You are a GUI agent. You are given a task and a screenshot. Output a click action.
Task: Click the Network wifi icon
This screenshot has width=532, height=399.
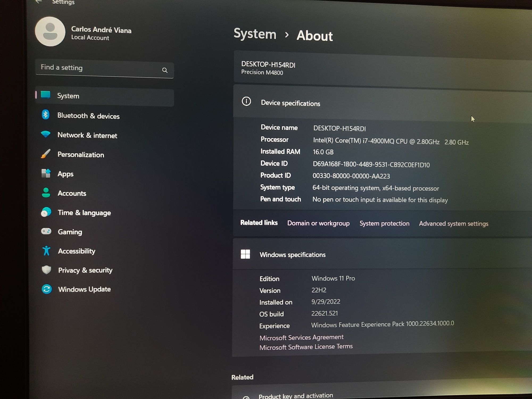[x=46, y=134]
